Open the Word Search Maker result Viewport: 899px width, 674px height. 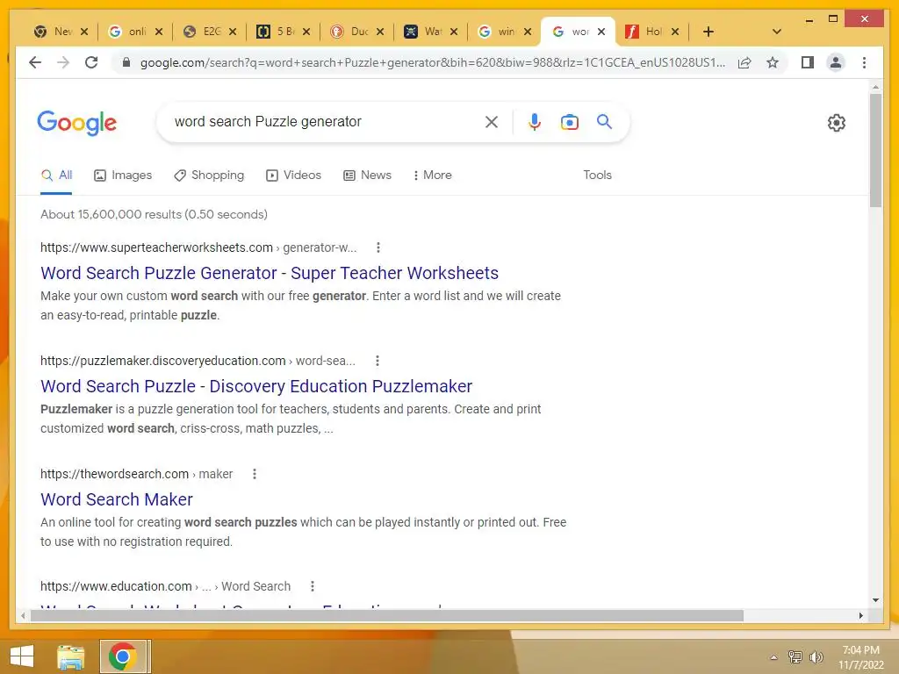coord(117,499)
